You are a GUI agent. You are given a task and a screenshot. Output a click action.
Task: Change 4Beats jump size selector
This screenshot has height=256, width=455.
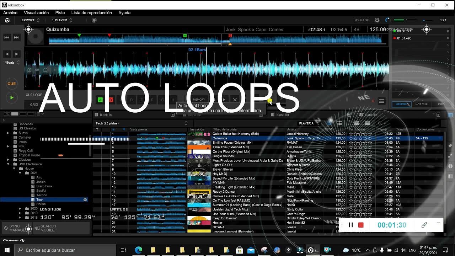pyautogui.click(x=12, y=62)
